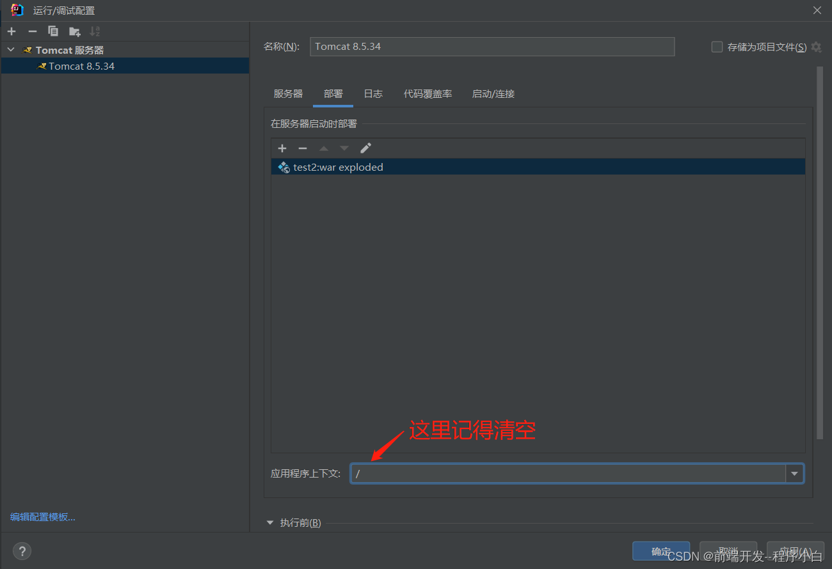Click the 取消 cancel button

[x=728, y=551]
